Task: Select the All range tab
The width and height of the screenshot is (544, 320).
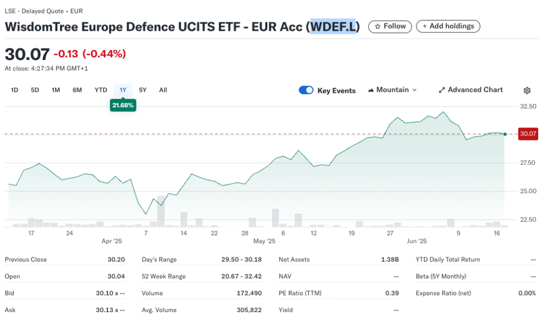Action: point(163,90)
